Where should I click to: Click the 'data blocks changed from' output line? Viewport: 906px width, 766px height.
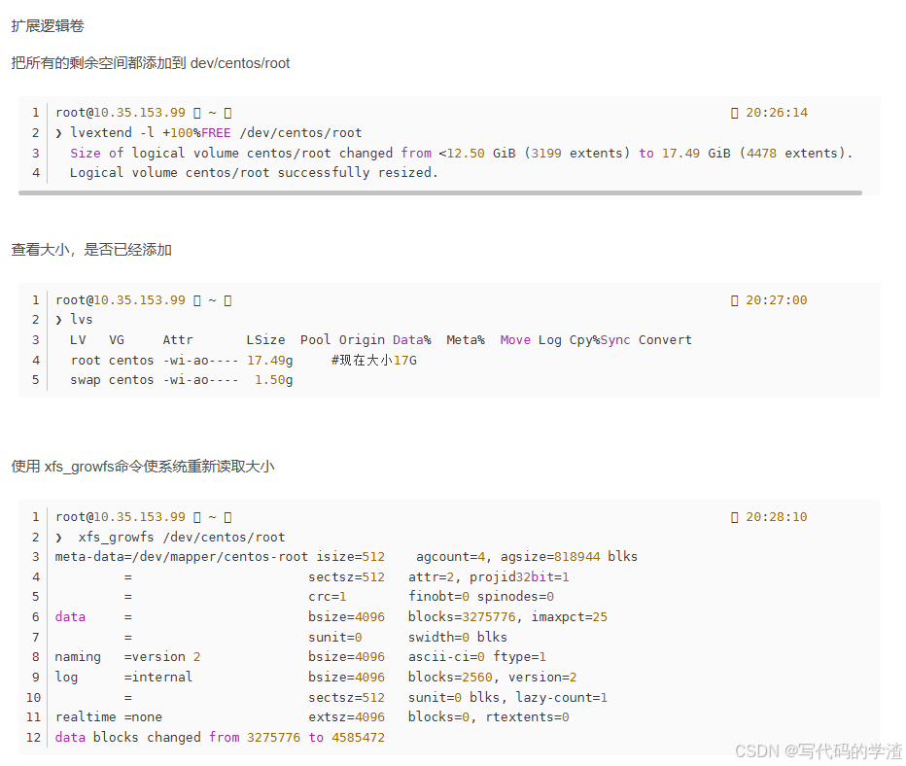(220, 738)
